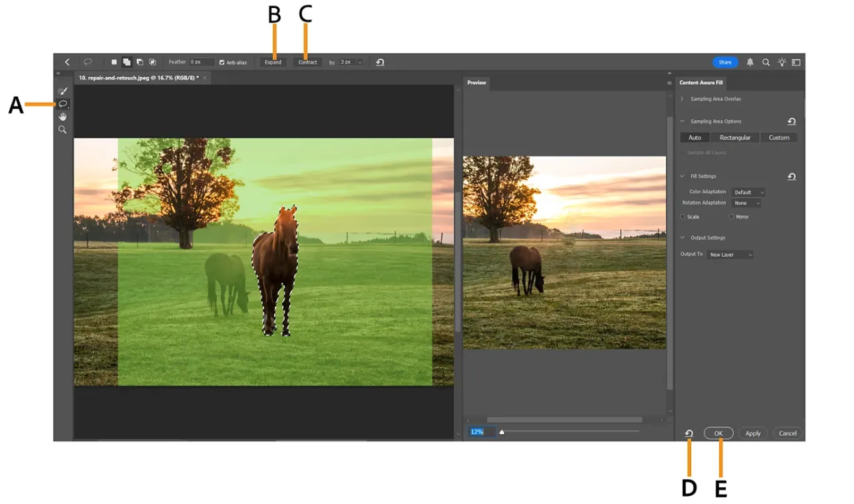Select the Hand tool
The width and height of the screenshot is (854, 504).
pos(63,116)
